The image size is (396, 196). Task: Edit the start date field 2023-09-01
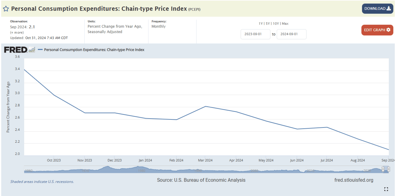pyautogui.click(x=255, y=34)
